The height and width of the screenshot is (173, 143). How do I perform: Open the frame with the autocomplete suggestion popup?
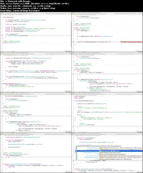point(107,153)
